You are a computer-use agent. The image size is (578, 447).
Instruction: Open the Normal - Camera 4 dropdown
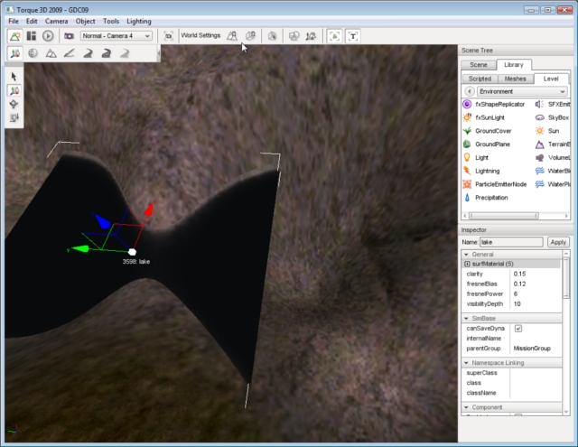(x=117, y=36)
